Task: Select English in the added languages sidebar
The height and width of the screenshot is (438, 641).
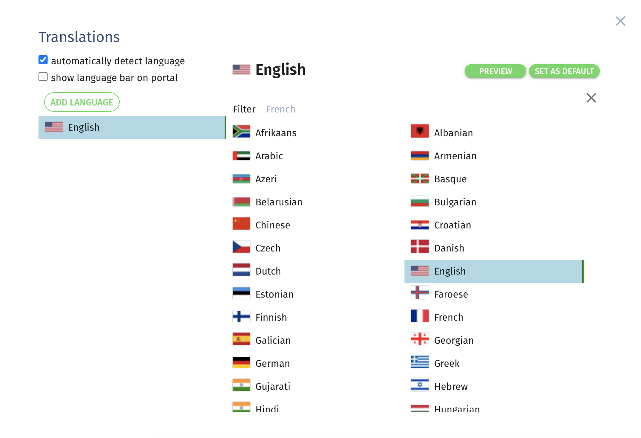Action: 132,127
